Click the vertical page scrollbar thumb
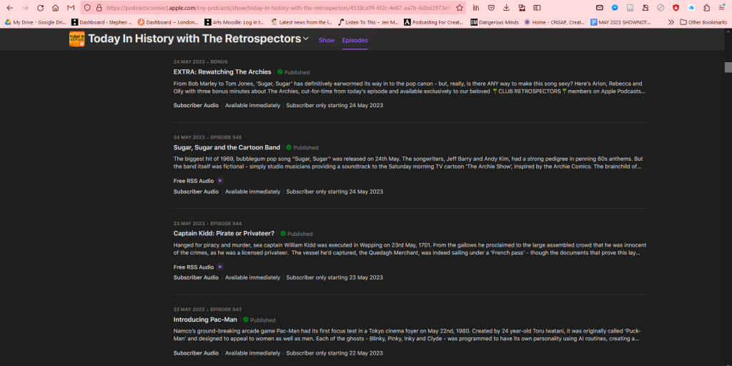The width and height of the screenshot is (732, 366). (728, 66)
